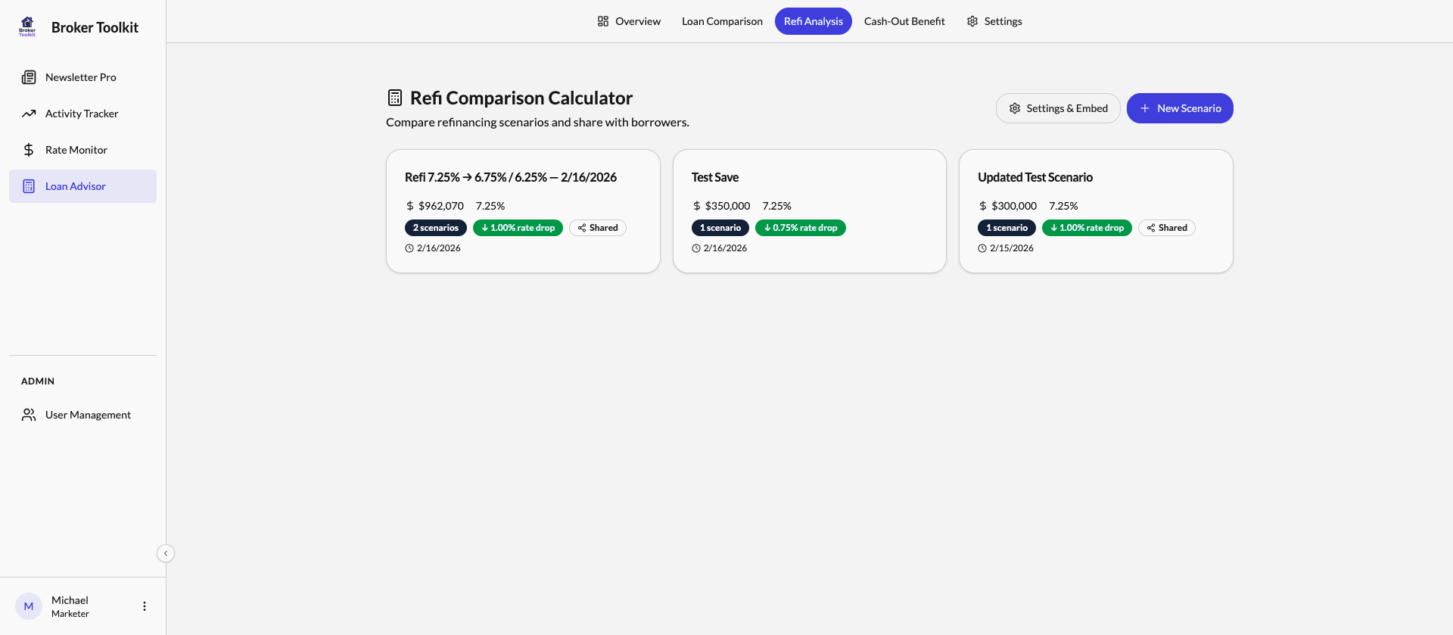This screenshot has width=1453, height=635.
Task: Create a New Scenario
Action: 1180,108
